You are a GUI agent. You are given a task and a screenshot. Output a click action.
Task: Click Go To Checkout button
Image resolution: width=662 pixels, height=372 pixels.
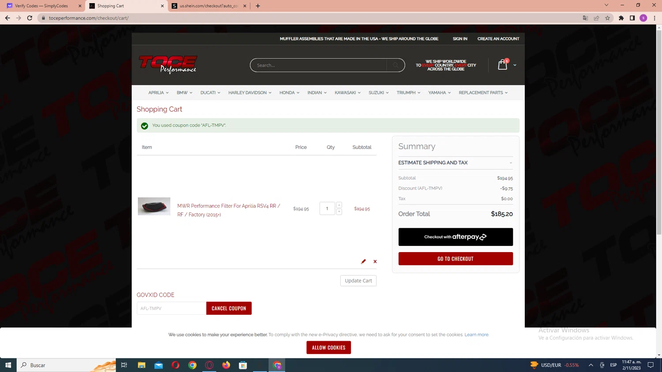point(455,259)
